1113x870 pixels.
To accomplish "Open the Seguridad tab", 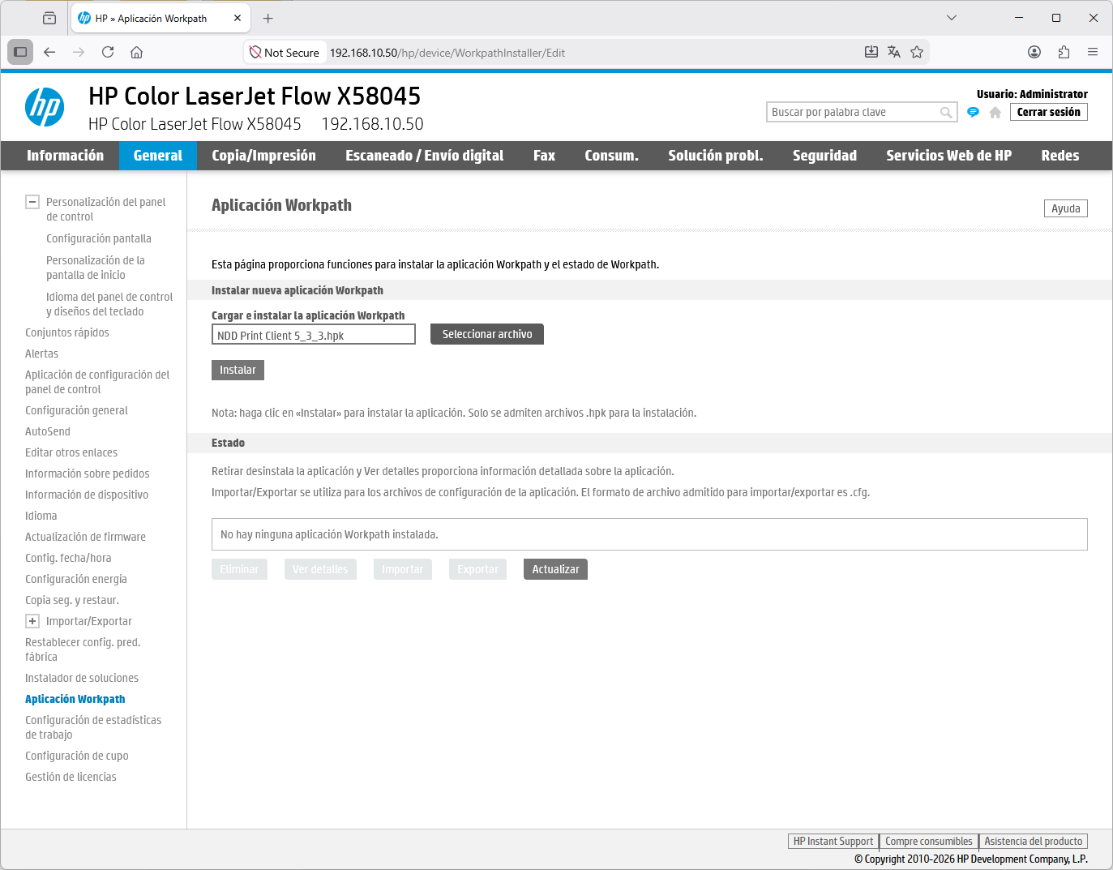I will pos(824,156).
